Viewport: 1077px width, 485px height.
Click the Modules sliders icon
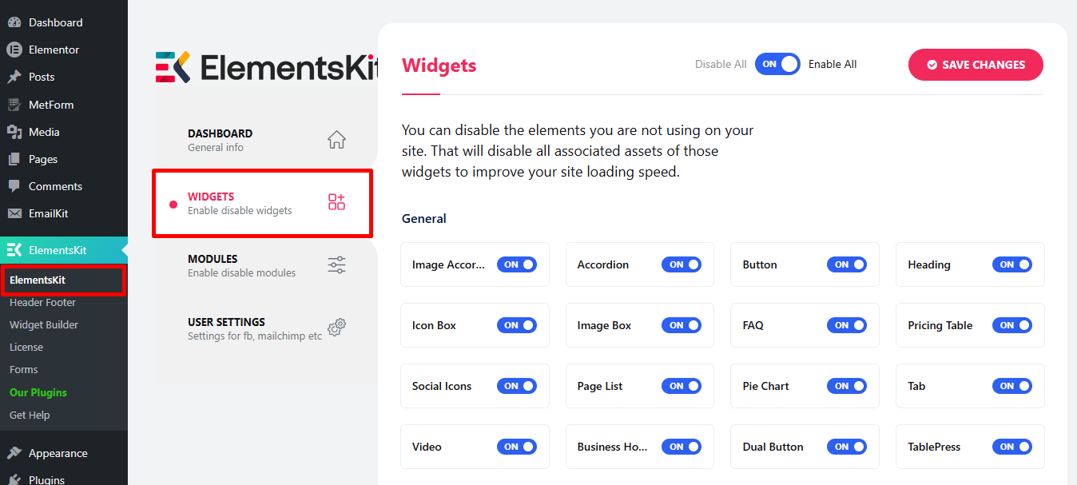[336, 264]
